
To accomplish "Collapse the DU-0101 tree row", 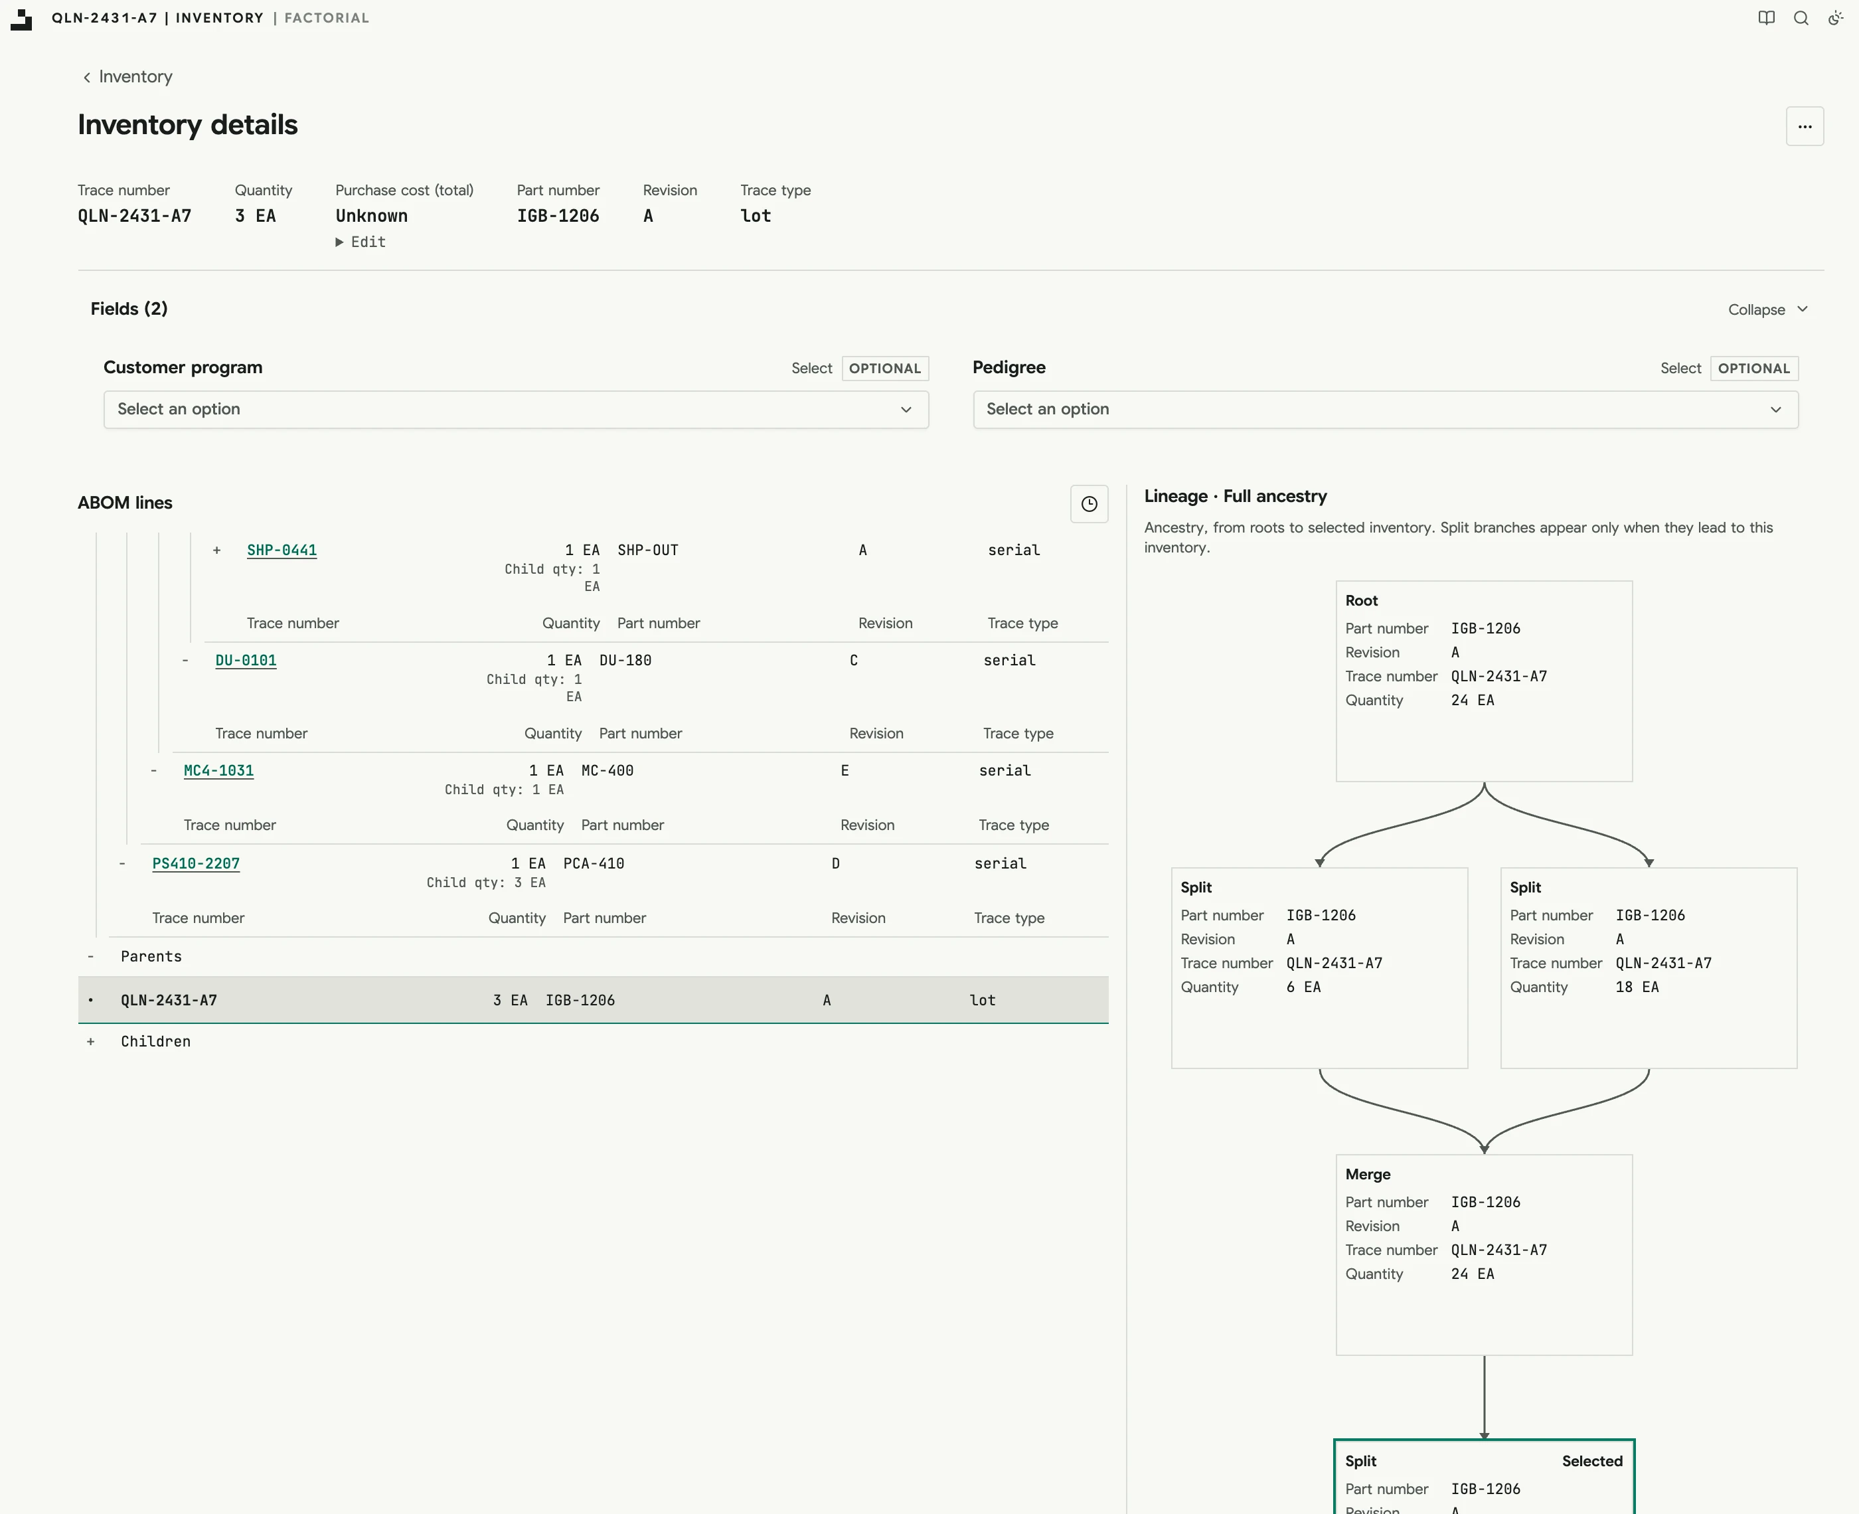I will pyautogui.click(x=185, y=661).
